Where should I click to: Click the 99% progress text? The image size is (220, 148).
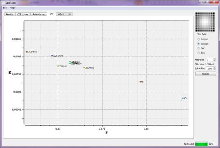pos(211,144)
